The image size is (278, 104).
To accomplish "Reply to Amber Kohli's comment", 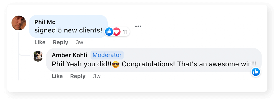I will [x=78, y=76].
